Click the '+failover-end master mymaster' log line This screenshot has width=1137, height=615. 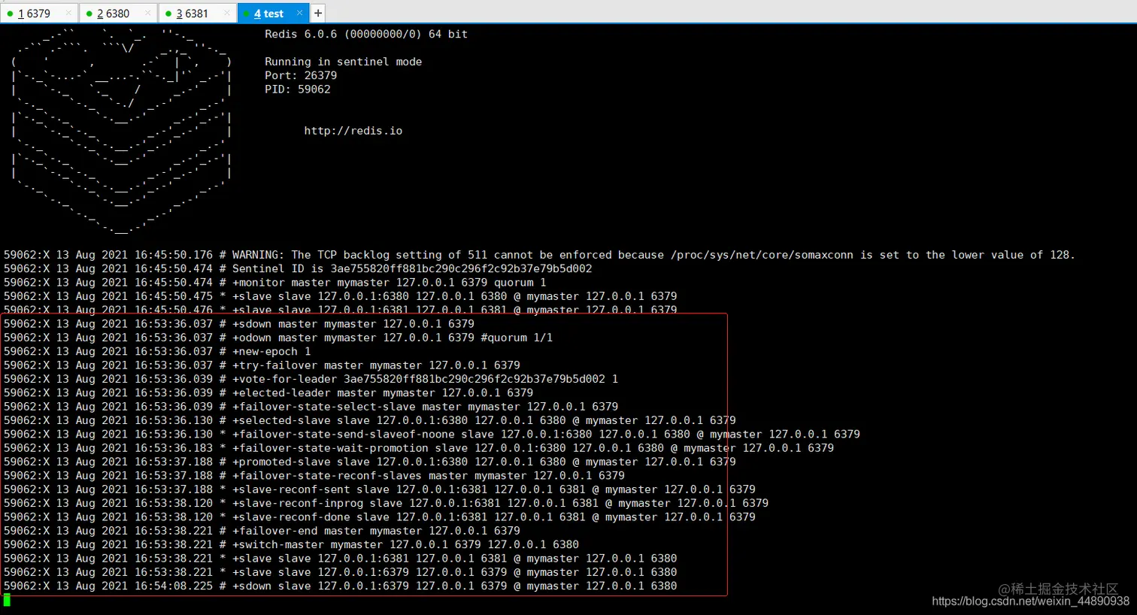pos(262,531)
